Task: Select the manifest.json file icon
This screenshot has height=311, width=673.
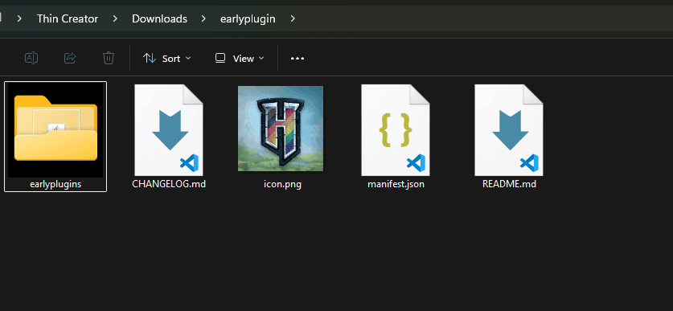Action: (x=396, y=130)
